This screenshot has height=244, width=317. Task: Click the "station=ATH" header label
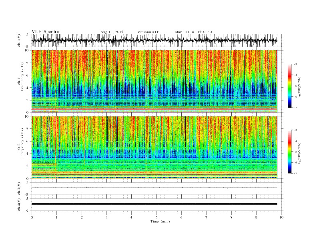click(x=148, y=32)
